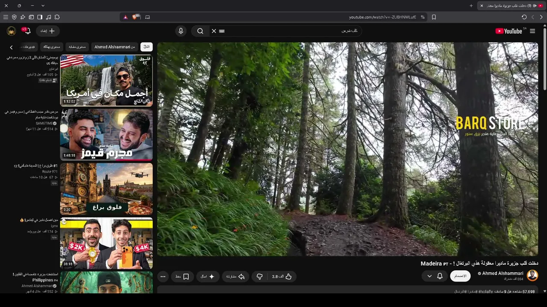Open the Leo AI sparkle icon
Image resolution: width=547 pixels, height=307 pixels.
[23, 17]
